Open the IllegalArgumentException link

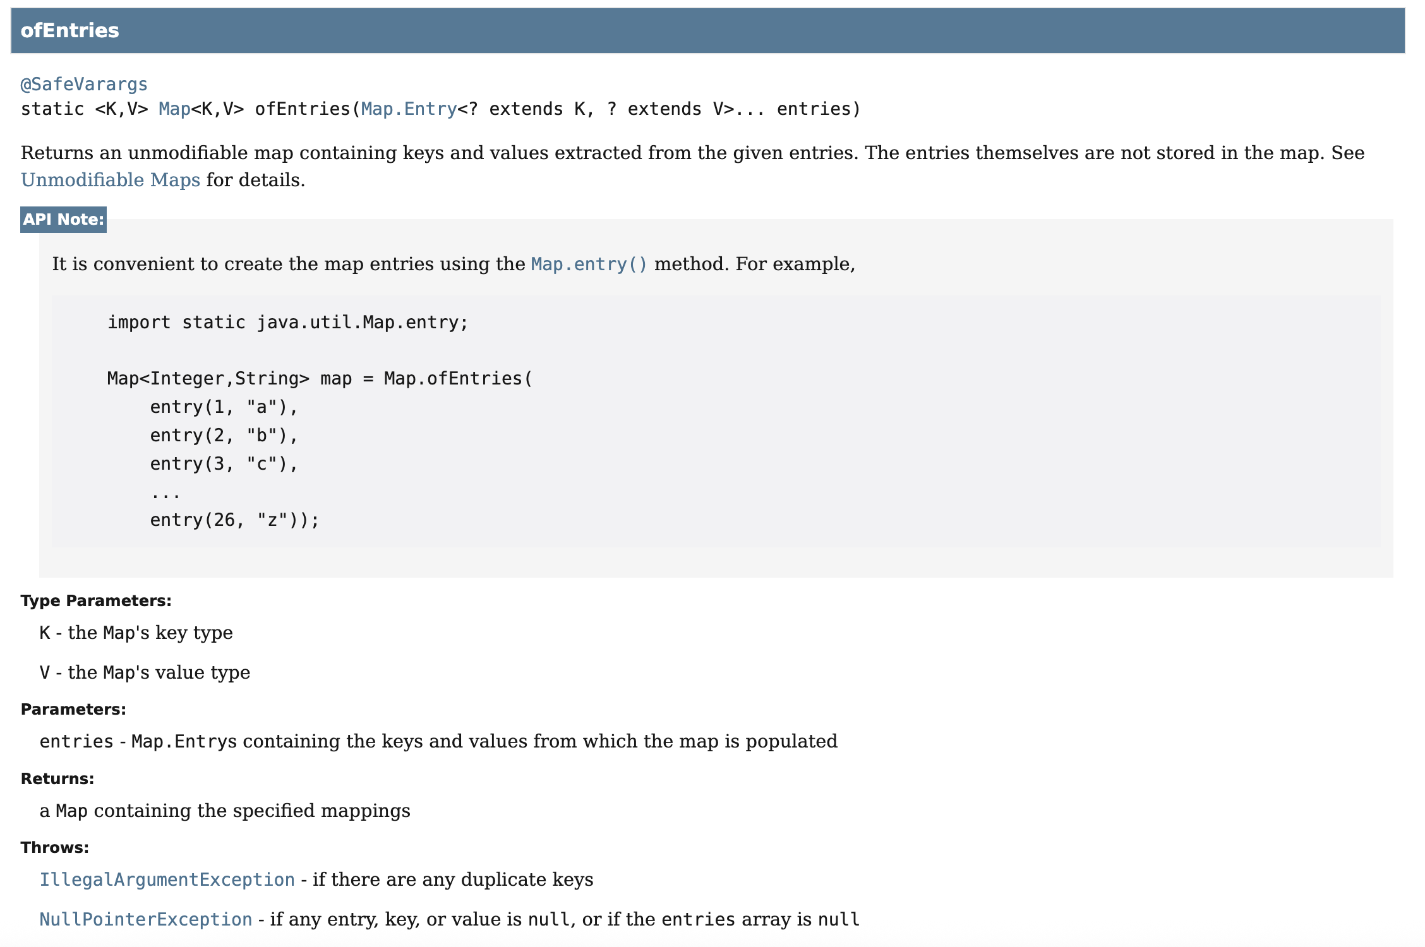(167, 879)
